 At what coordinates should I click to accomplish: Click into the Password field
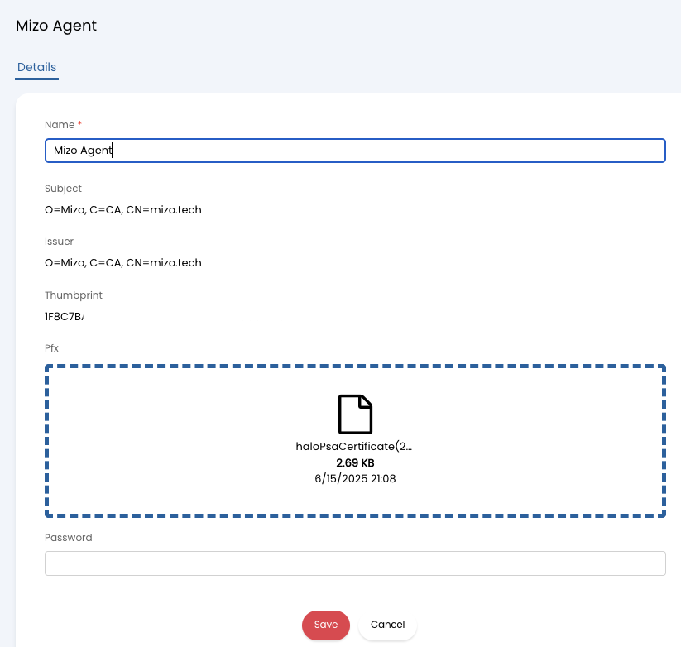(354, 563)
